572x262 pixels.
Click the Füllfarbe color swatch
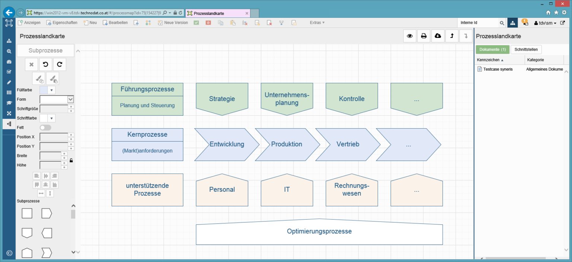[x=44, y=90]
